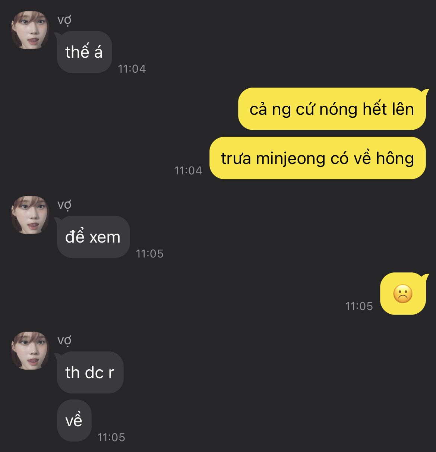Viewport: 436px width, 452px height.
Task: Select the "cả ng cứ nóng hết lên" bubble
Action: pos(332,109)
